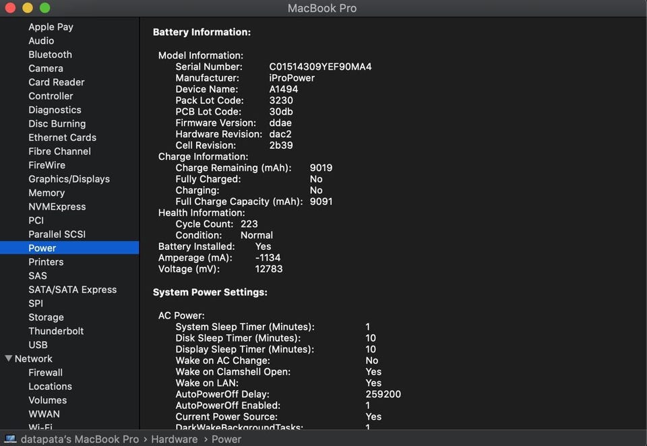647x446 pixels.
Task: Click the yellow minimize window button
Action: click(x=28, y=8)
